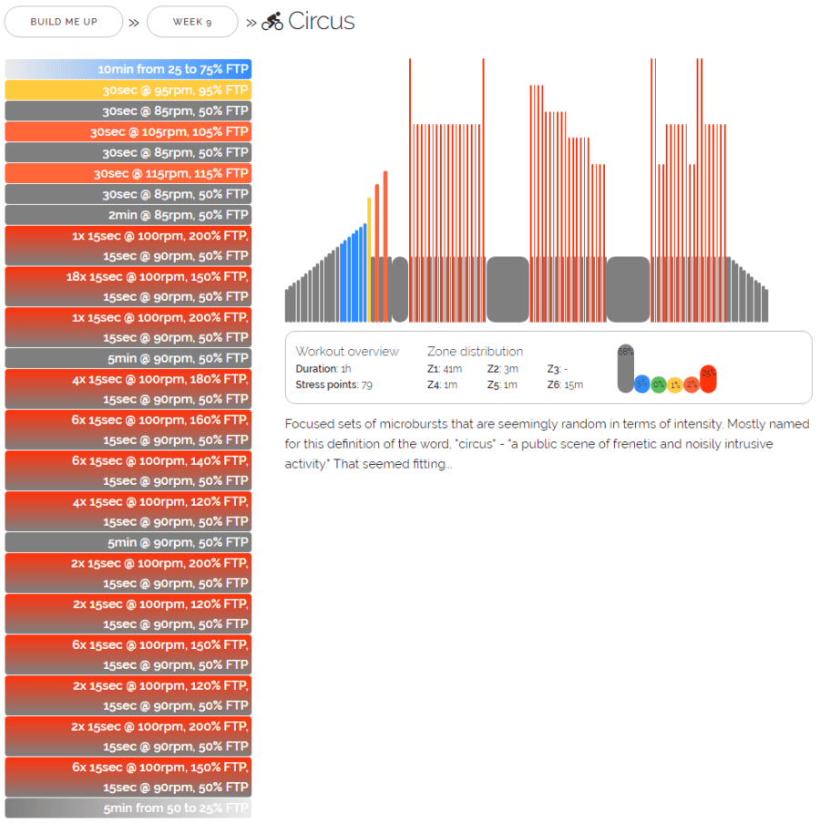Click the gray 68% zone pill
The width and height of the screenshot is (820, 823).
(625, 368)
